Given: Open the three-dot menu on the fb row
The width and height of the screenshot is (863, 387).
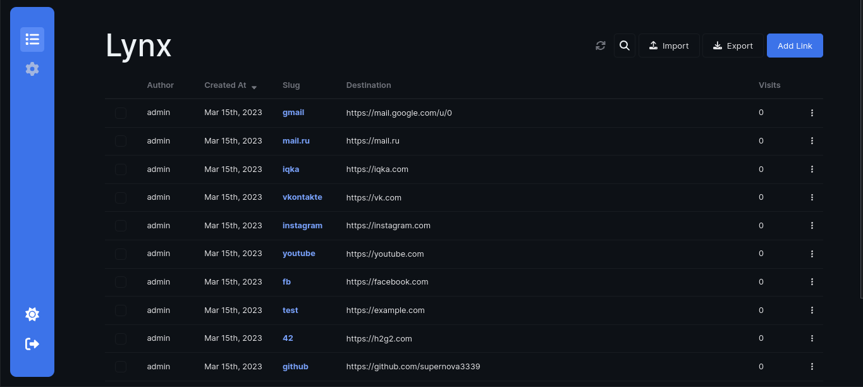Looking at the screenshot, I should point(812,282).
